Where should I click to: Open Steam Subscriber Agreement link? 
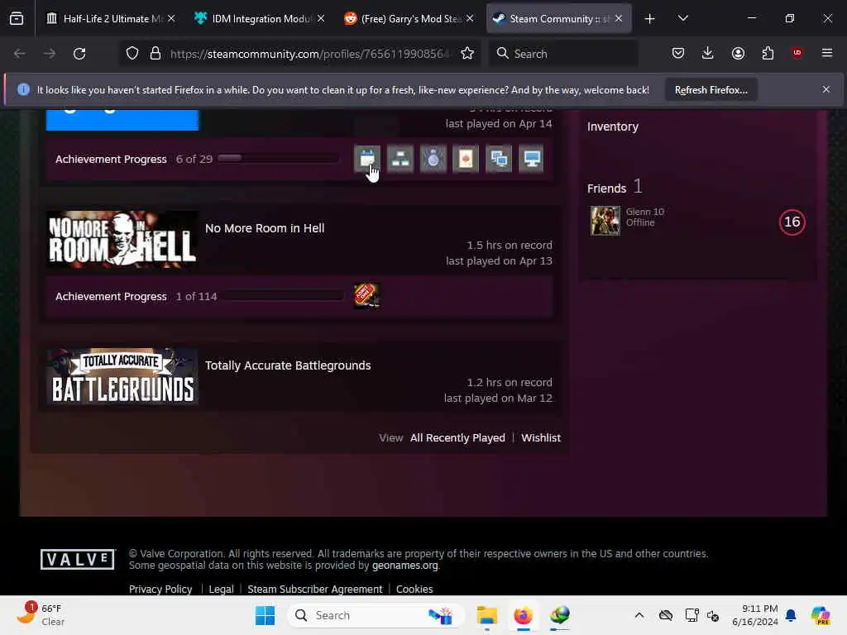click(315, 589)
